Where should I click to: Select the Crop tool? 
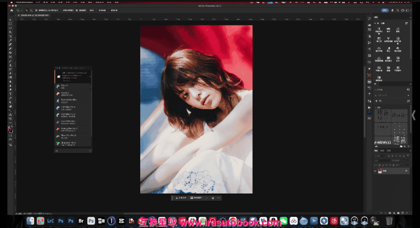coord(10,36)
